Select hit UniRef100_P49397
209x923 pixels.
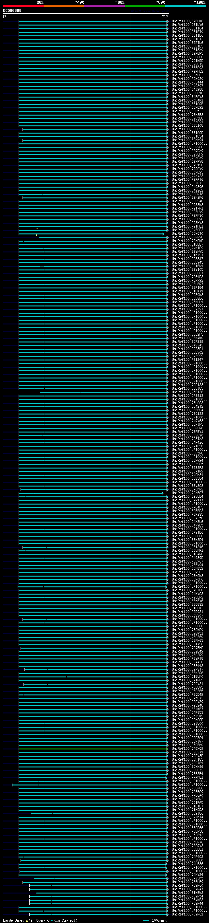click(187, 86)
